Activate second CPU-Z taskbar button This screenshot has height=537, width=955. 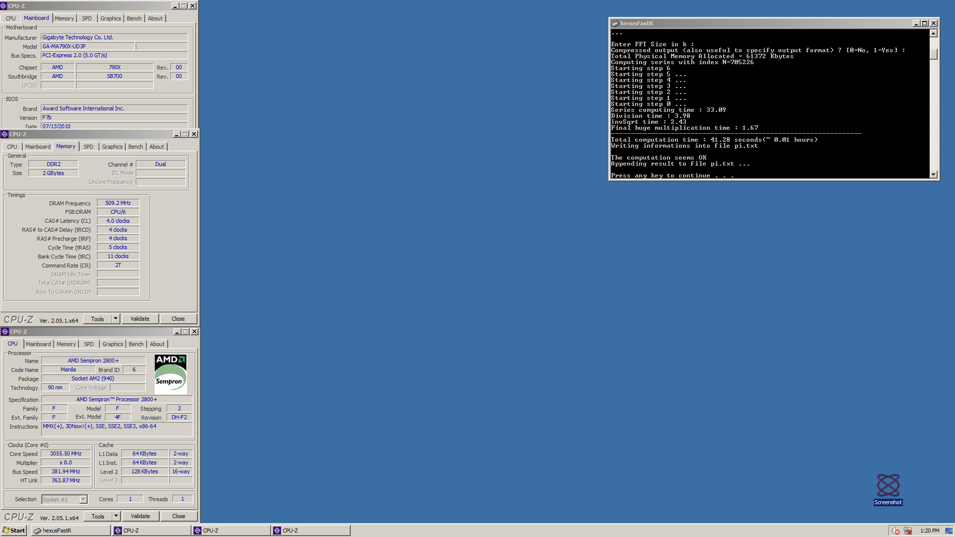231,531
